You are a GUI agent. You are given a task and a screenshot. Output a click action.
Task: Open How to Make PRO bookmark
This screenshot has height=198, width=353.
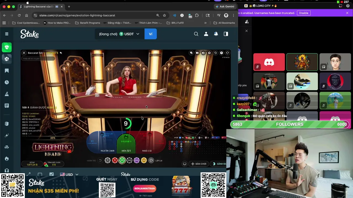[57, 23]
